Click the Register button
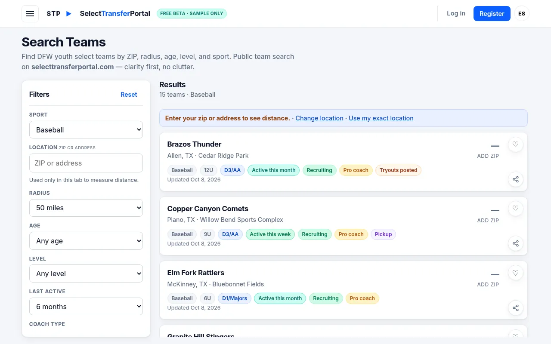551x344 pixels. click(492, 14)
